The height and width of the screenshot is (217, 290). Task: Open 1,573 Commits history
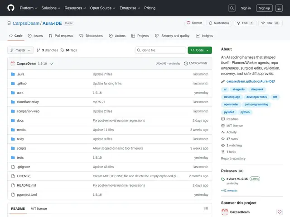196,63
